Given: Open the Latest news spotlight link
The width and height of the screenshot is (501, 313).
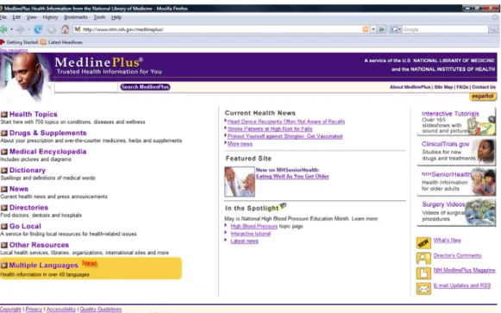Looking at the screenshot, I should (244, 241).
